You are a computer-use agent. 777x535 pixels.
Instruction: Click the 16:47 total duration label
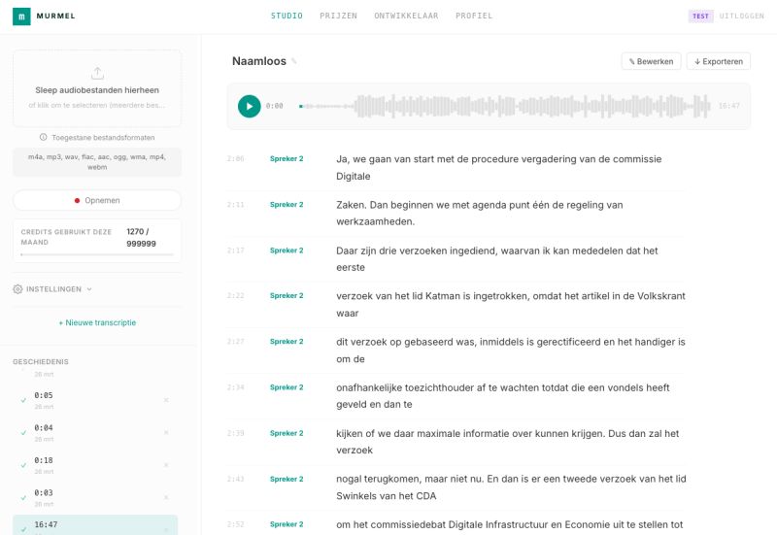(x=729, y=106)
